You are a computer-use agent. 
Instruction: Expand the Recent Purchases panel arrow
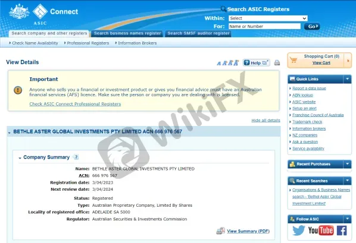(347, 164)
